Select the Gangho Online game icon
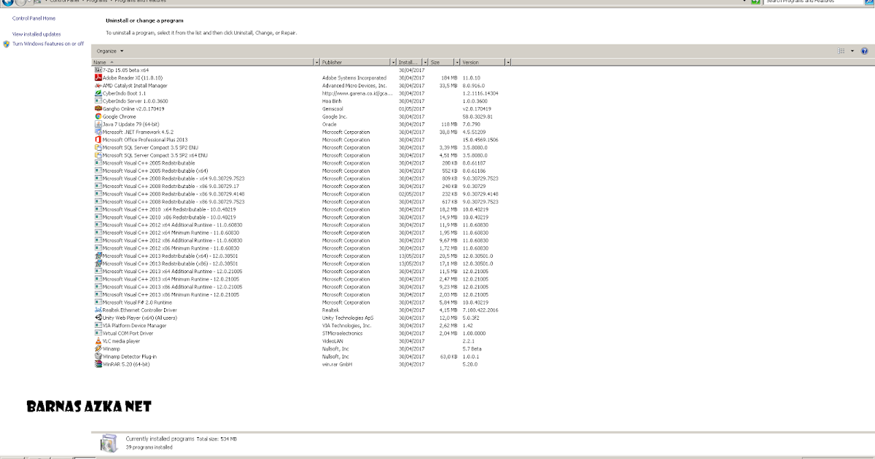The image size is (875, 459). [98, 109]
